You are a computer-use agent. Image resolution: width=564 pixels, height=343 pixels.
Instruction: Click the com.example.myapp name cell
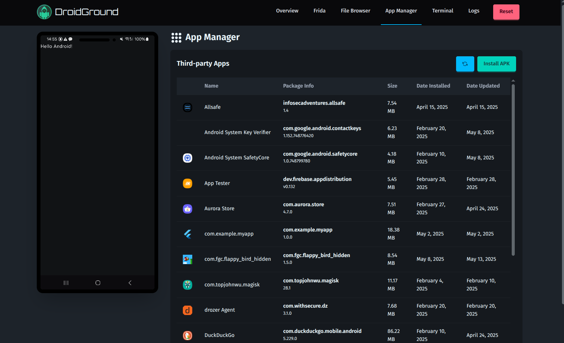click(229, 234)
